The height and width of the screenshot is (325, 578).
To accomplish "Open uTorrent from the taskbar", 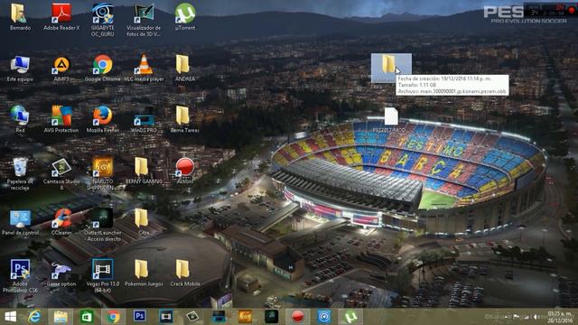I will point(350,316).
